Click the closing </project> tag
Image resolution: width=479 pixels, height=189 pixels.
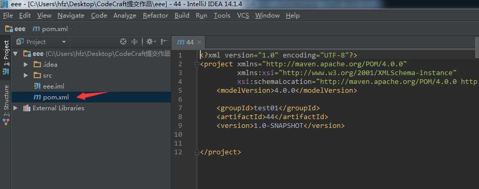pos(220,152)
